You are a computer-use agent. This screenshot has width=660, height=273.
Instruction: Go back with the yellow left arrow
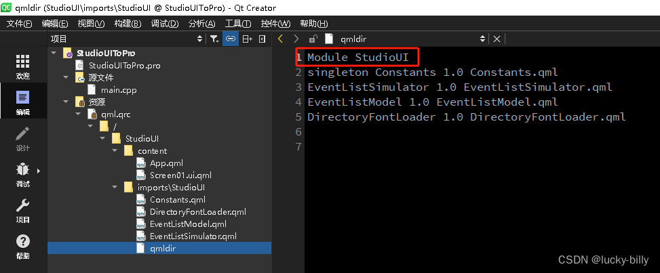pyautogui.click(x=280, y=39)
